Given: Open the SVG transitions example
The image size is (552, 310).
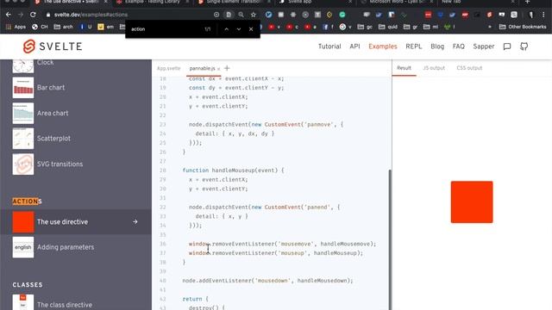Looking at the screenshot, I should tap(76, 164).
